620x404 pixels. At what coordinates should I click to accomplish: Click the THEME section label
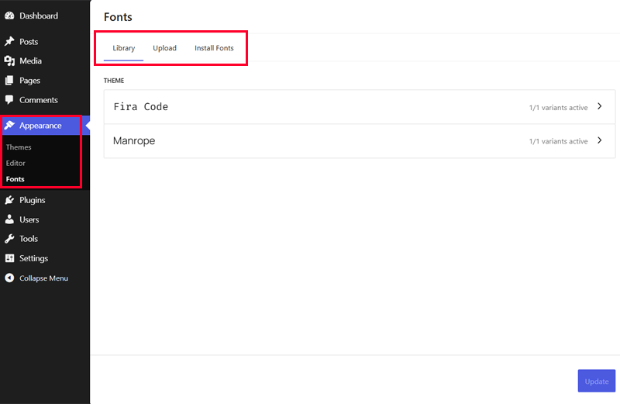[114, 81]
